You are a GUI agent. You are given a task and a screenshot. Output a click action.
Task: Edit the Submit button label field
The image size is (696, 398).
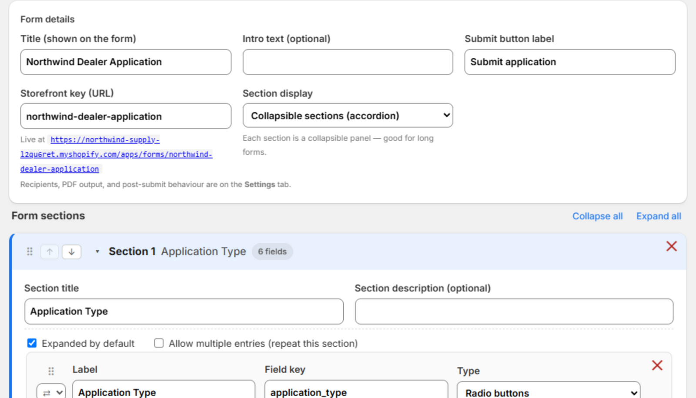point(570,62)
